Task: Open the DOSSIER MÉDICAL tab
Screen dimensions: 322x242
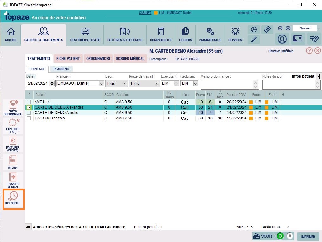Action: (x=130, y=59)
